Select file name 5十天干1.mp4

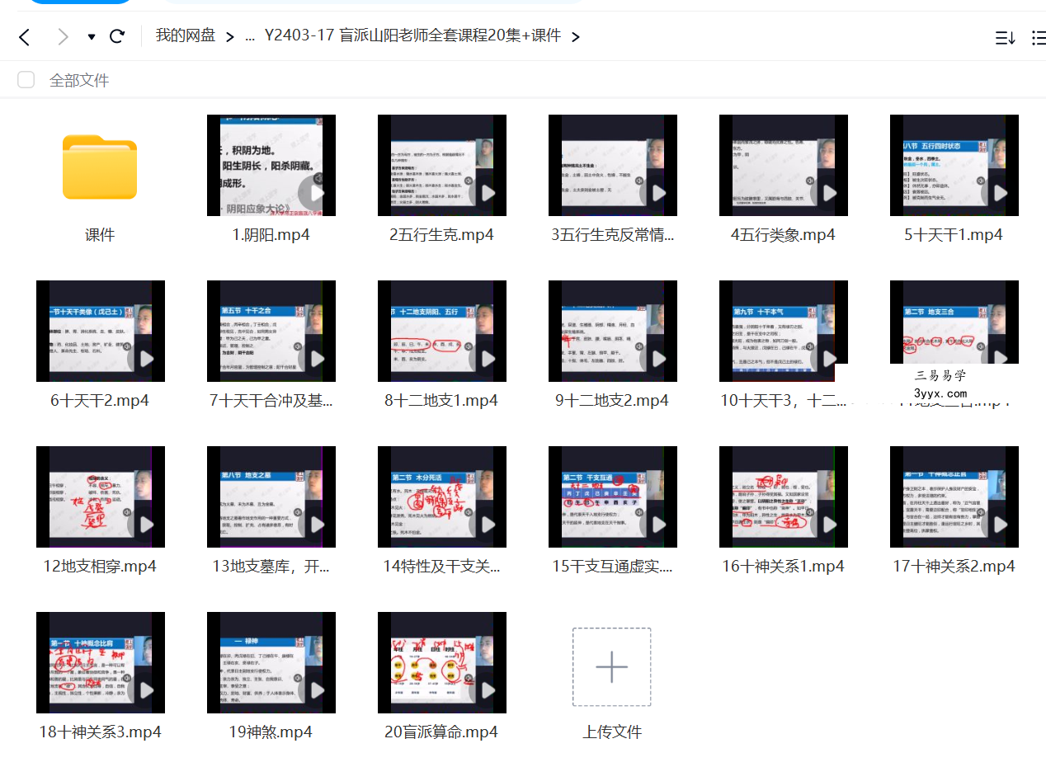954,235
